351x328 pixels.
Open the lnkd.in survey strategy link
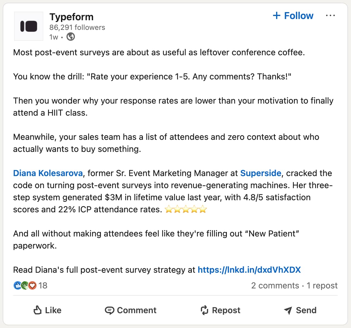point(249,270)
